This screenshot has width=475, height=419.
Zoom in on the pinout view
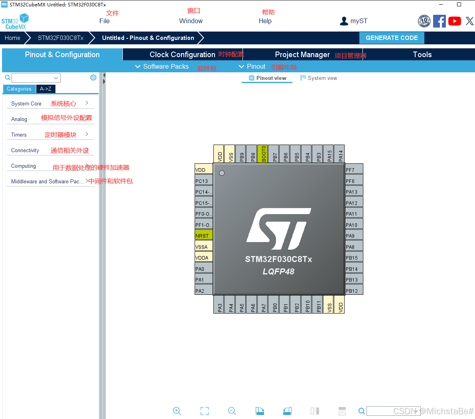(x=177, y=411)
